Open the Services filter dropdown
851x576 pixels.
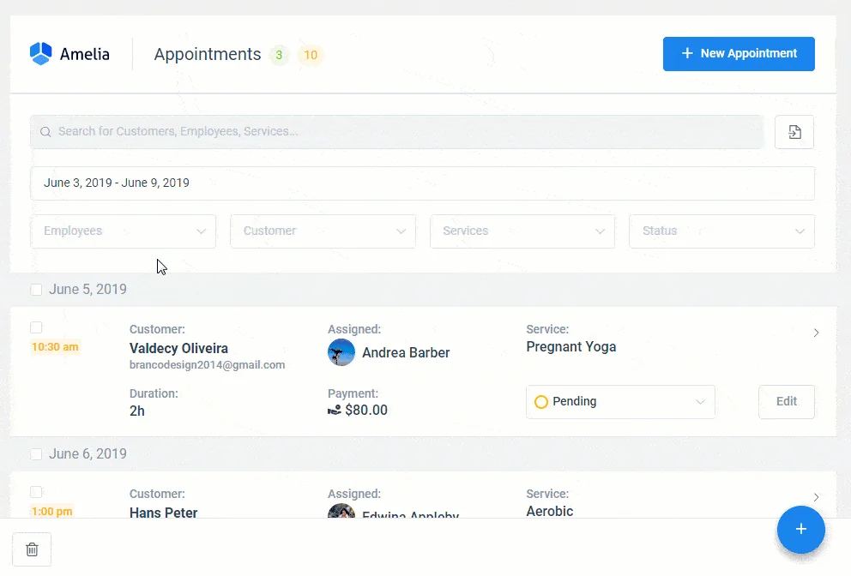click(x=522, y=231)
